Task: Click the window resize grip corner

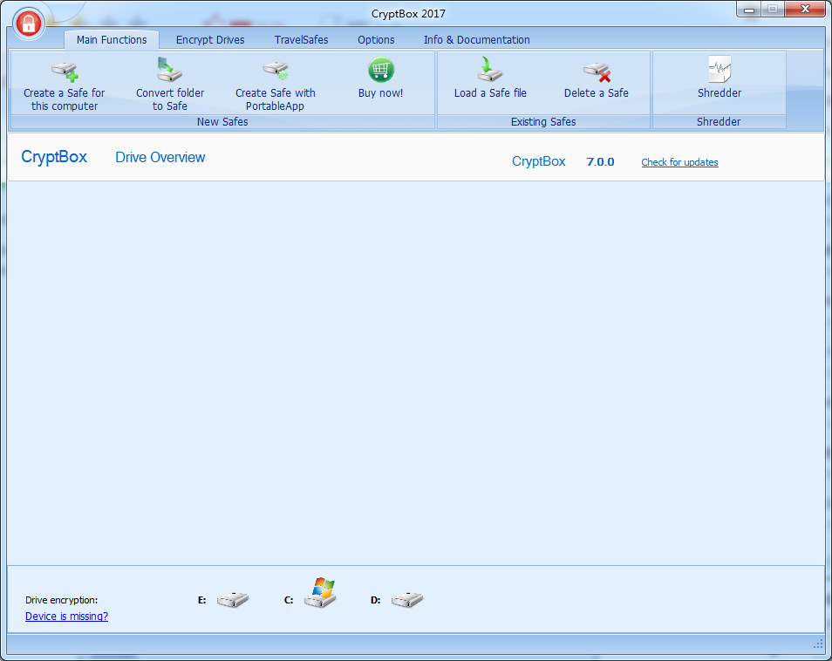Action: pyautogui.click(x=818, y=644)
